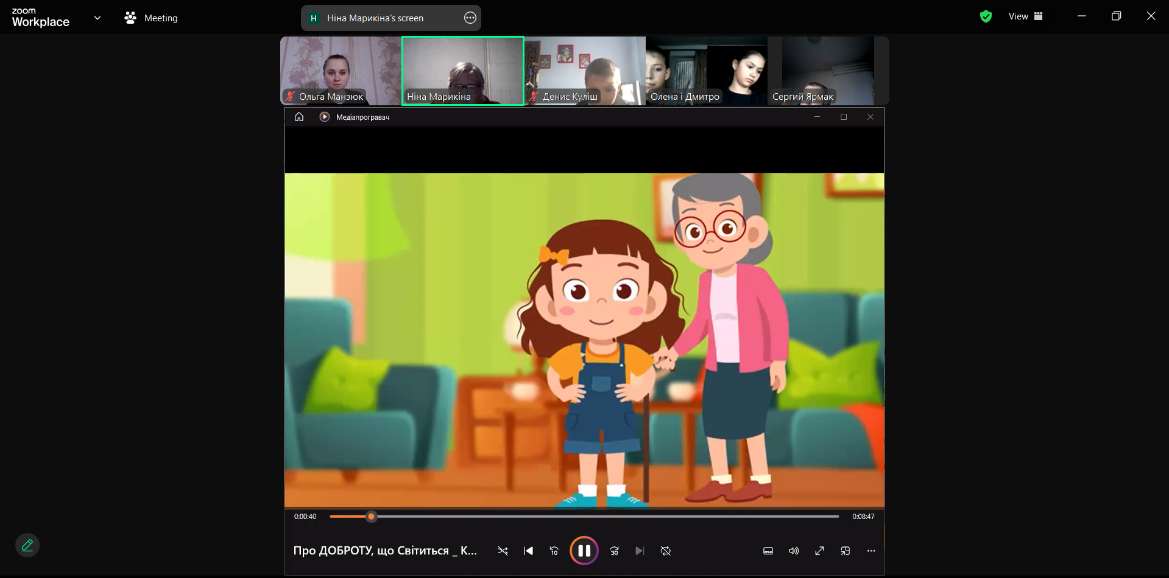The width and height of the screenshot is (1169, 578).
Task: Click the Zoom Workplace logo
Action: [40, 18]
